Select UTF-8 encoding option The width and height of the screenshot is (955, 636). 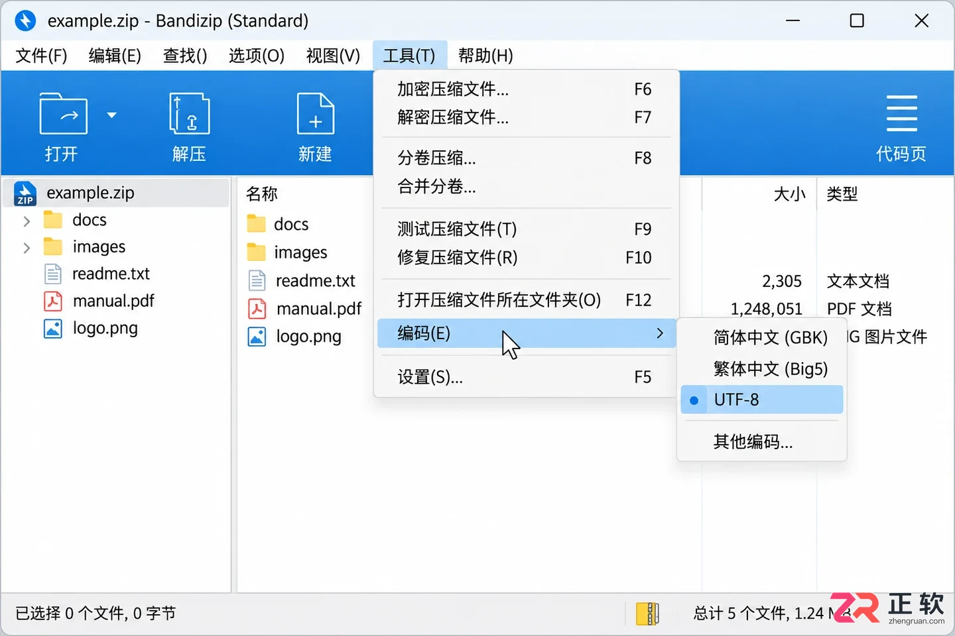[x=762, y=400]
